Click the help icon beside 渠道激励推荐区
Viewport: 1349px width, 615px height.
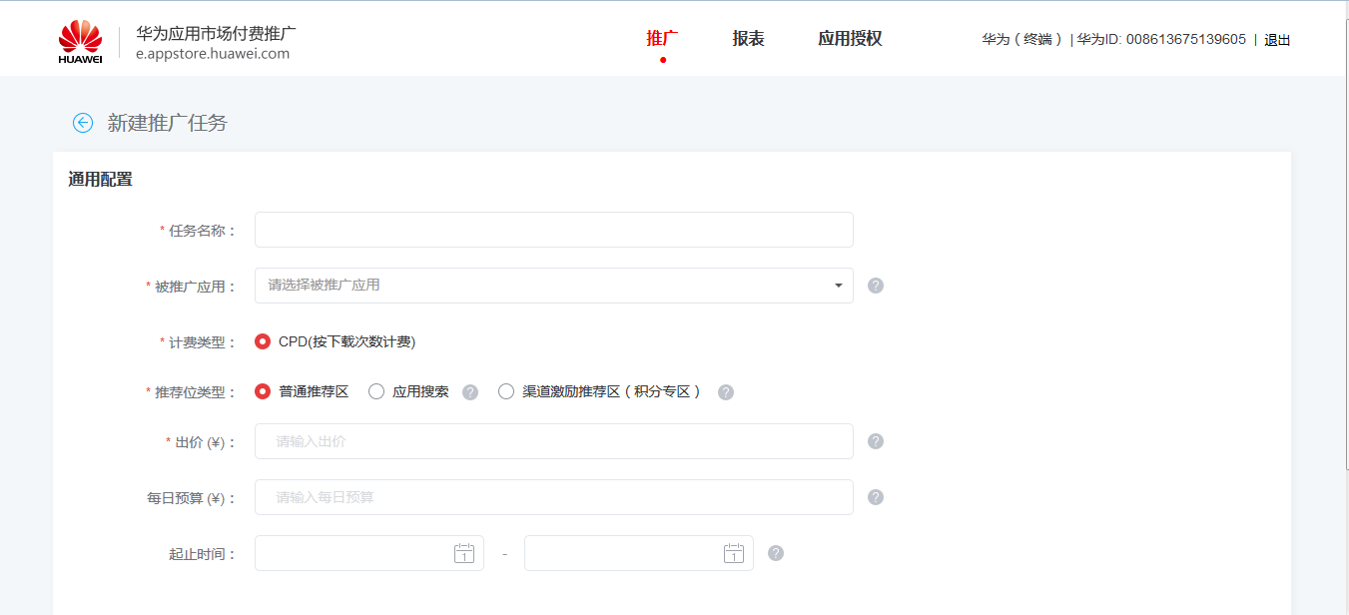(x=725, y=391)
